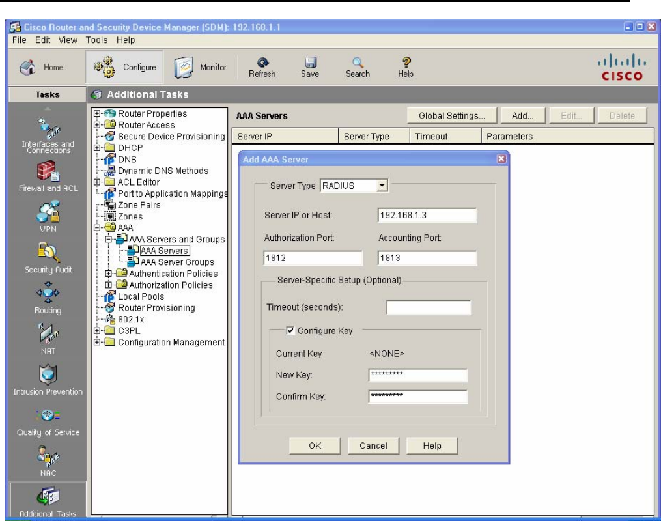The height and width of the screenshot is (521, 661).
Task: Expand the ACL Editor node
Action: (97, 182)
